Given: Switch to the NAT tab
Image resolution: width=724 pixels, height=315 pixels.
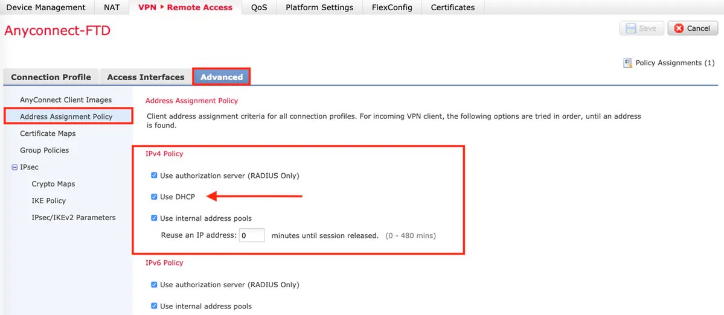Looking at the screenshot, I should tap(112, 7).
